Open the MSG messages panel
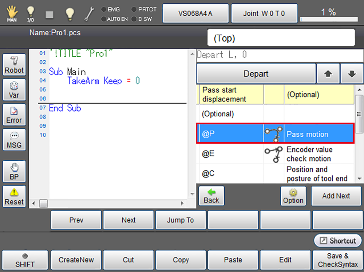 click(x=14, y=140)
